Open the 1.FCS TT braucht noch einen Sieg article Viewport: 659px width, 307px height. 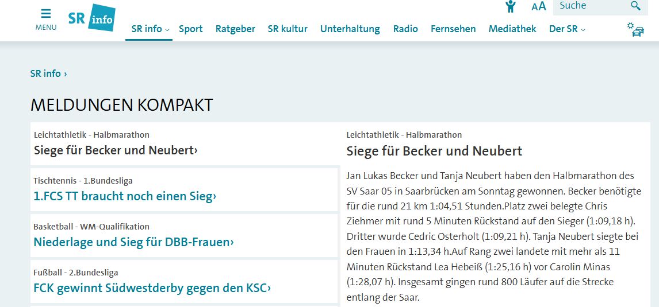[x=125, y=196]
